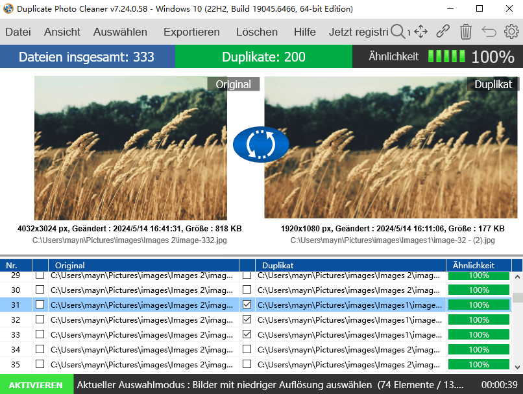Open the Auswählen menu
The width and height of the screenshot is (523, 394).
(120, 31)
